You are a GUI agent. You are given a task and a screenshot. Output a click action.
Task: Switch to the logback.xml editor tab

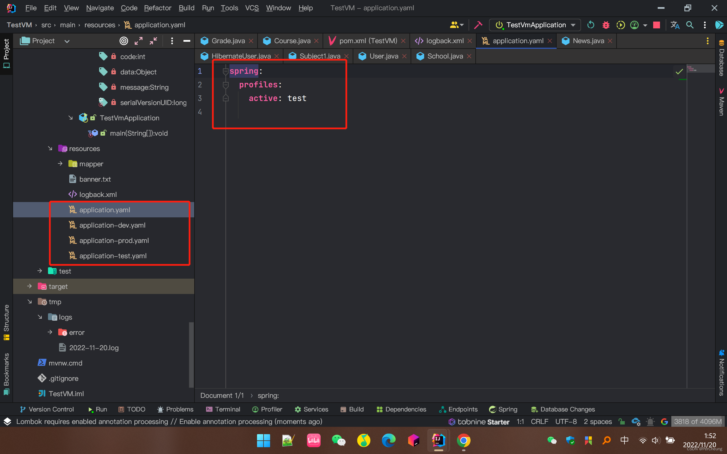click(445, 41)
